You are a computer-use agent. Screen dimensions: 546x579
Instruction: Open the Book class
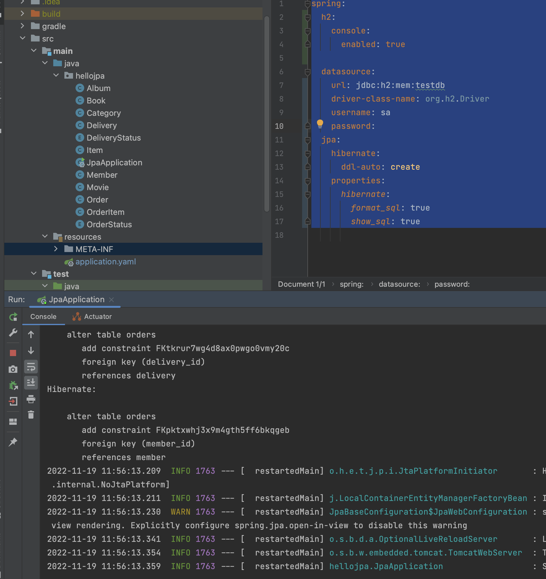[96, 101]
